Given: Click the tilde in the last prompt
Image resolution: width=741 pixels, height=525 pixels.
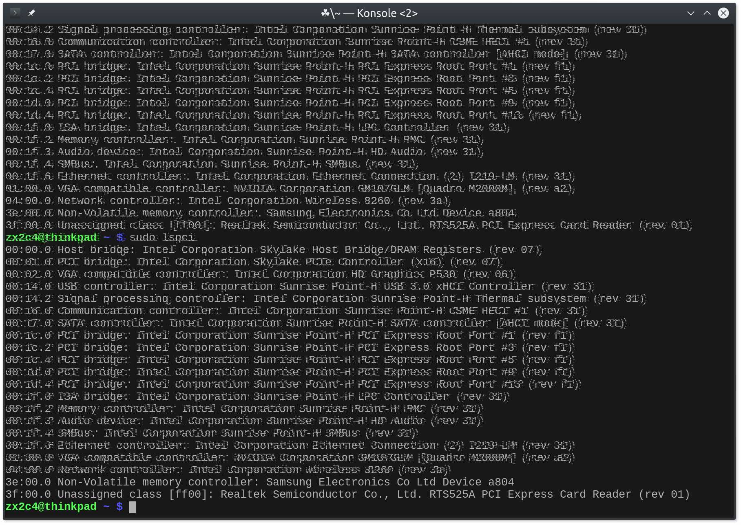Looking at the screenshot, I should [106, 507].
